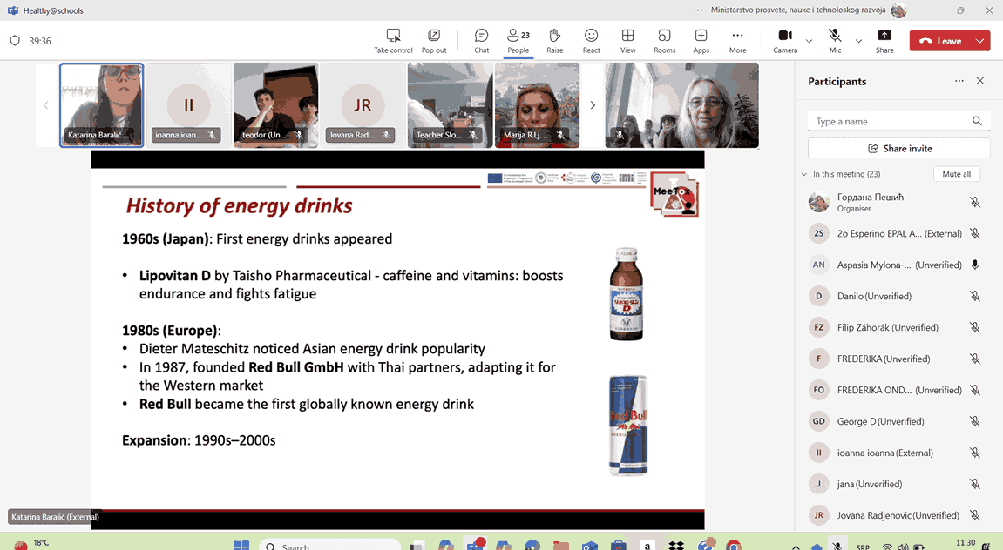Viewport: 1003px width, 550px height.
Task: Click the GD avatar for George D
Action: tap(819, 421)
